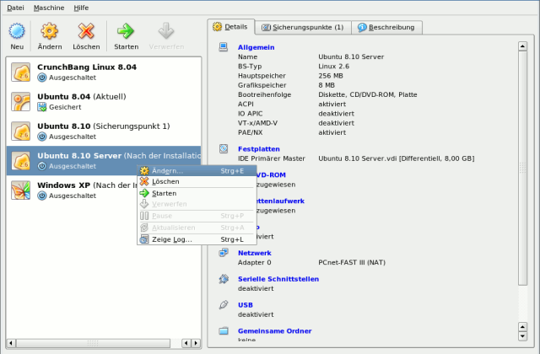Click the Windows XP butterfly icon
This screenshot has width=540, height=354.
(20, 190)
